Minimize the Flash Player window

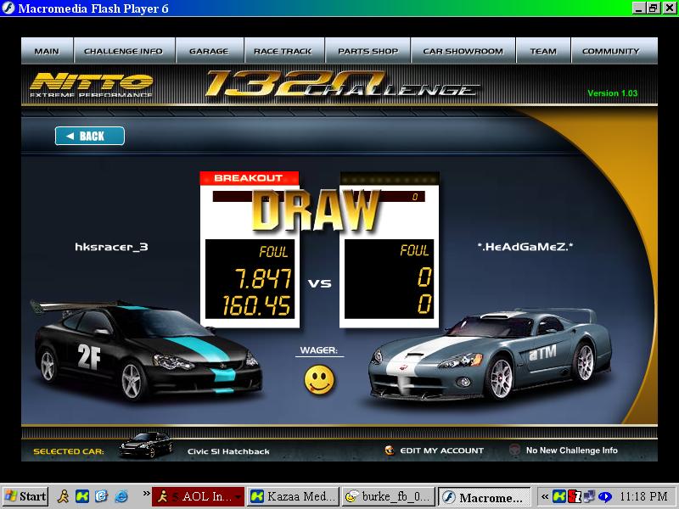coord(638,8)
